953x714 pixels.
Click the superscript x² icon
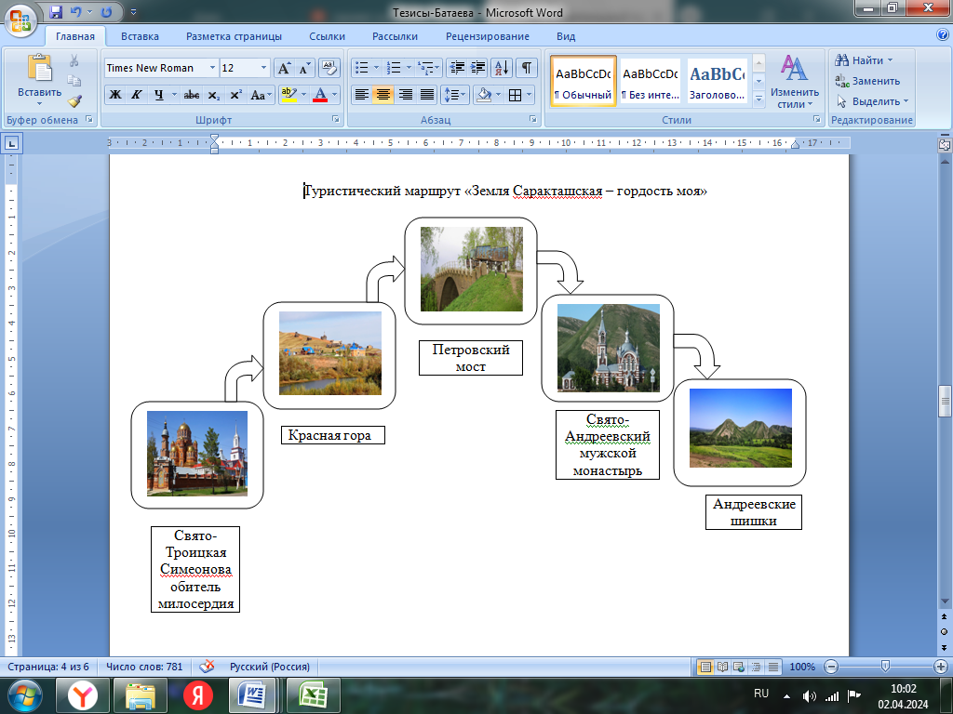pyautogui.click(x=235, y=95)
